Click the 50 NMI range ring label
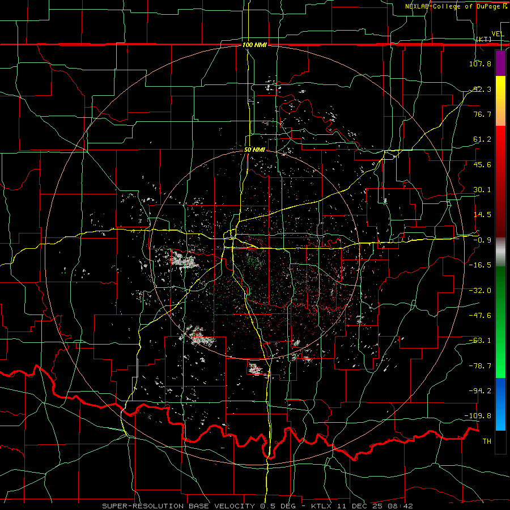510x510 pixels. 254,150
